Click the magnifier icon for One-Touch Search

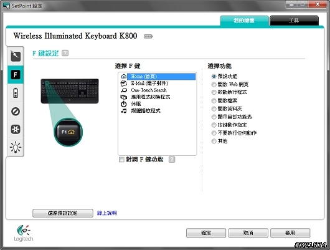tap(124, 90)
